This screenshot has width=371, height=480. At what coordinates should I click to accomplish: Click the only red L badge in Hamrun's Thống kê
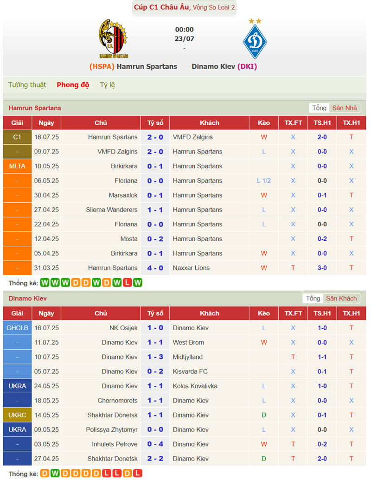coord(127,282)
